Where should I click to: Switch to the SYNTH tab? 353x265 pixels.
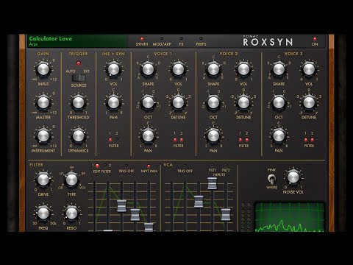[x=142, y=42]
